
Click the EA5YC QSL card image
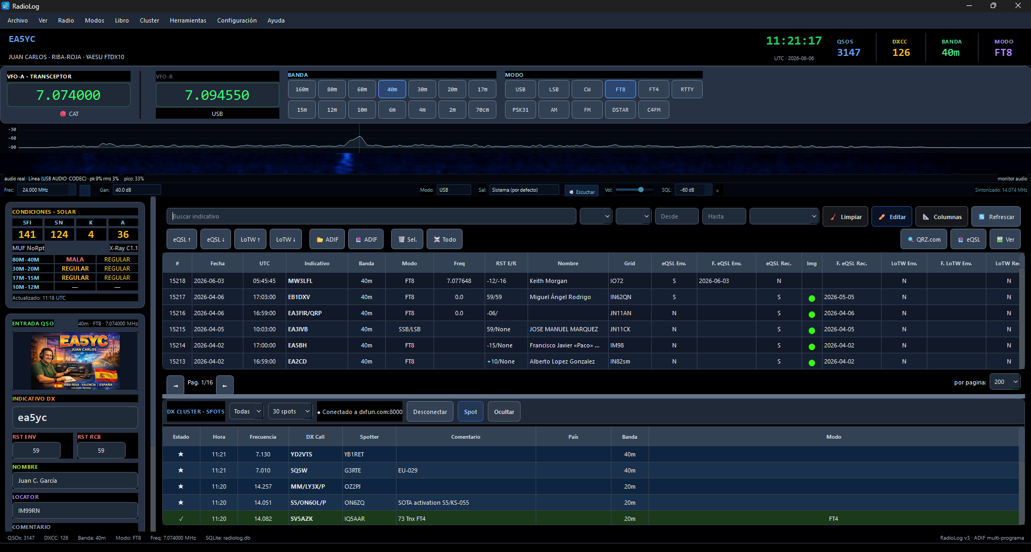point(75,361)
